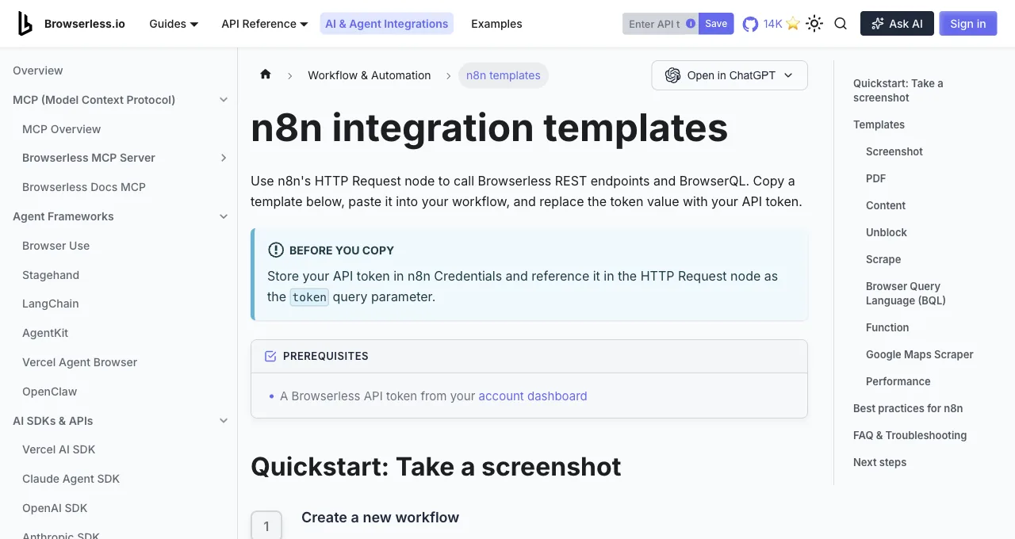Open the Examples nav item

[x=496, y=24]
